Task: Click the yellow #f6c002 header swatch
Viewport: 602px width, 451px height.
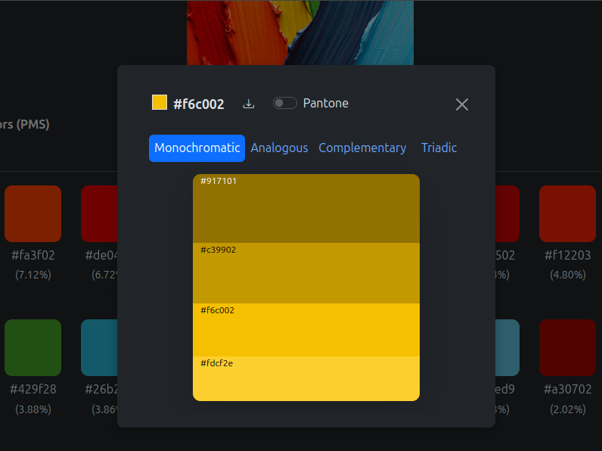Action: point(160,102)
